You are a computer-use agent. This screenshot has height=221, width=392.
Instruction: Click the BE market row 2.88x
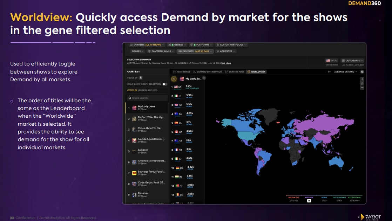pos(186,195)
